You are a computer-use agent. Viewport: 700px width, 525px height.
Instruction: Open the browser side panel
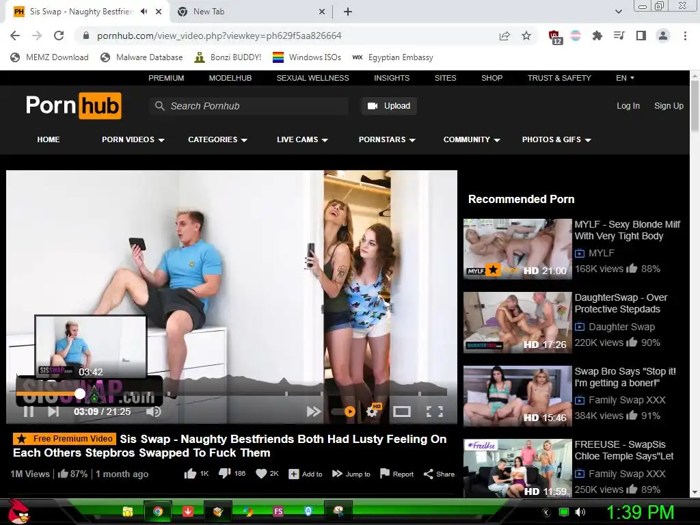(641, 36)
